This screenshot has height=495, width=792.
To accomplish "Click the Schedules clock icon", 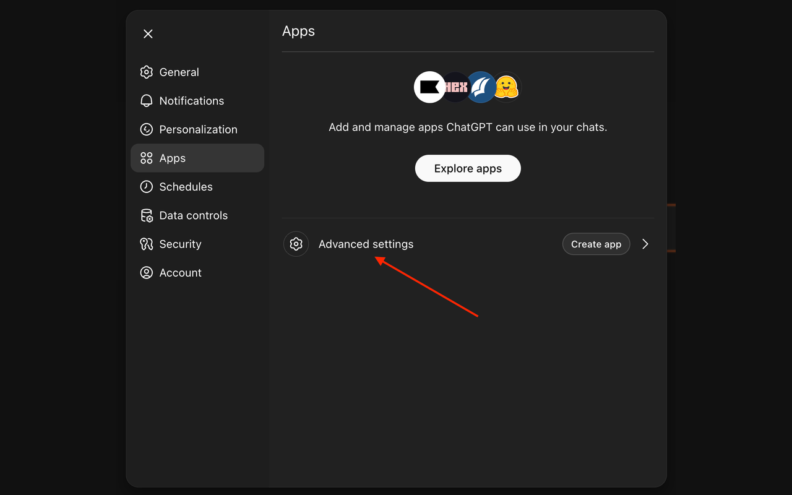I will [x=146, y=187].
